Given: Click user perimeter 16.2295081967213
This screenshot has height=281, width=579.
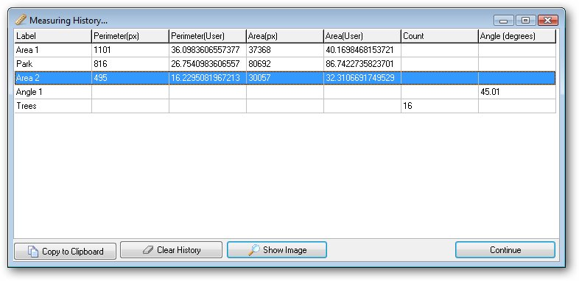Looking at the screenshot, I should click(x=206, y=78).
